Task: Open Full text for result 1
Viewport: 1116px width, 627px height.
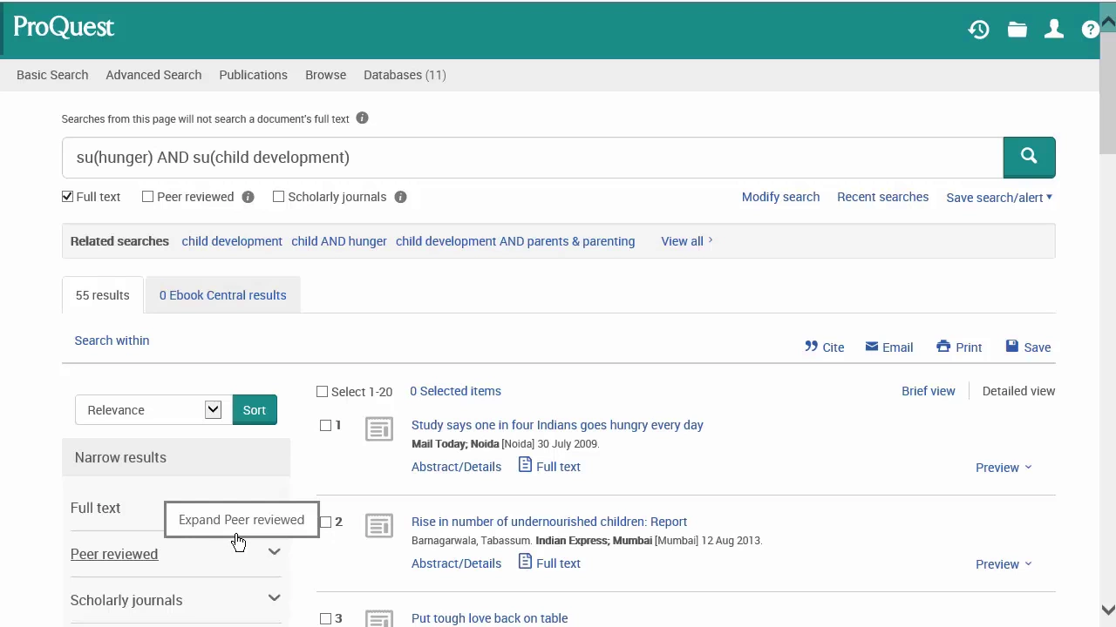Action: [549, 466]
